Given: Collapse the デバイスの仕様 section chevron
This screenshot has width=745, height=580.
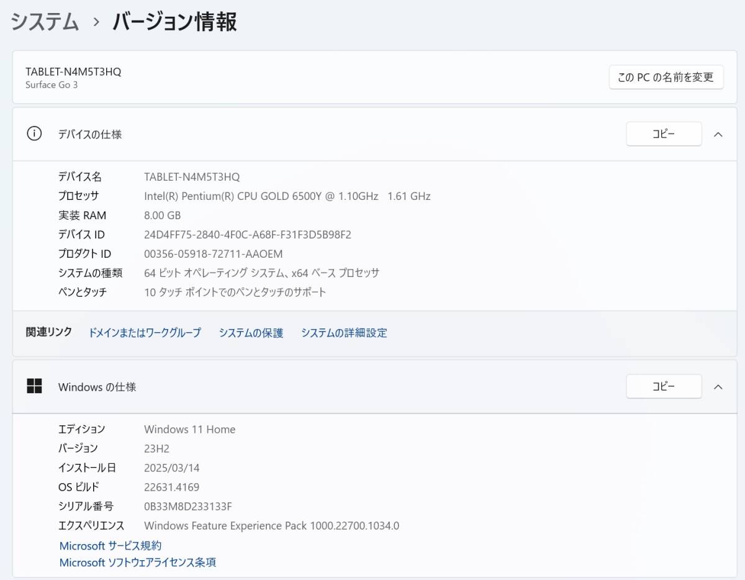Looking at the screenshot, I should pos(718,134).
